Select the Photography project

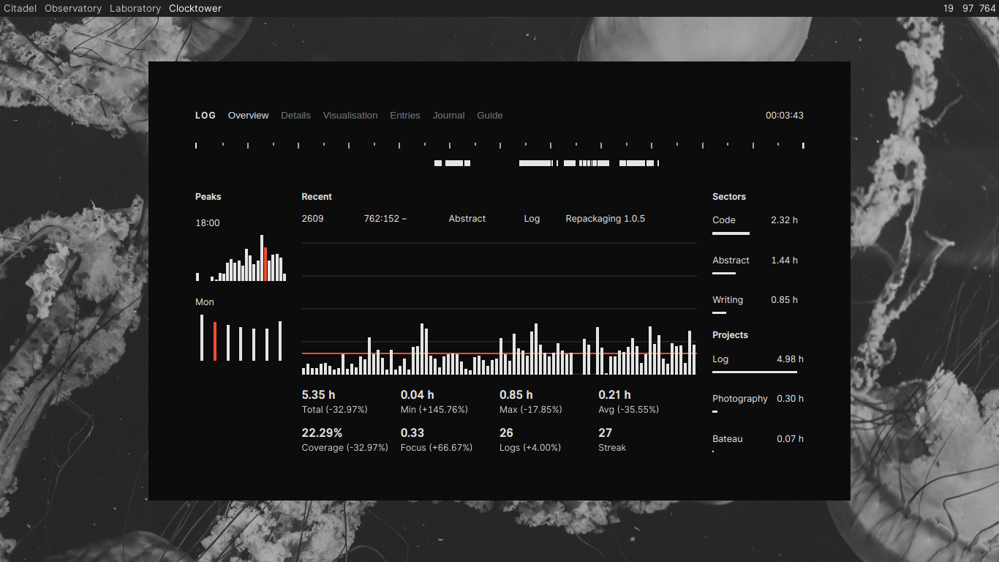(740, 398)
